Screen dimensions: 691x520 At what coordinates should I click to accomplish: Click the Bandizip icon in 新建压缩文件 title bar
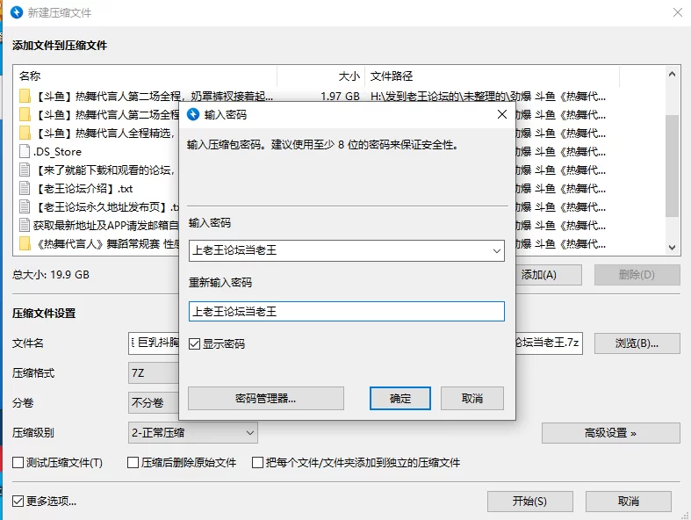15,13
